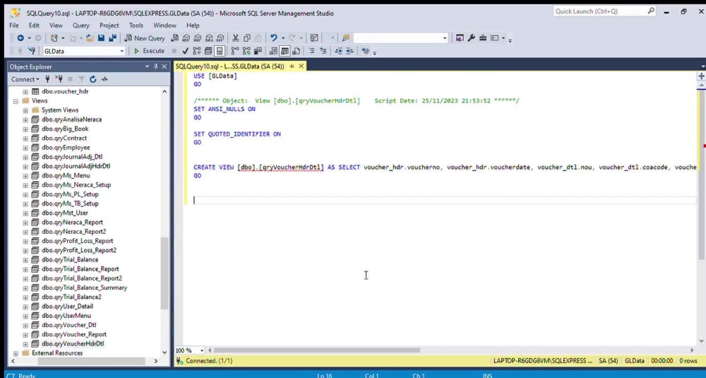The height and width of the screenshot is (378, 706).
Task: Open an Analysis Services DAX Query icon
Action: tap(220, 38)
